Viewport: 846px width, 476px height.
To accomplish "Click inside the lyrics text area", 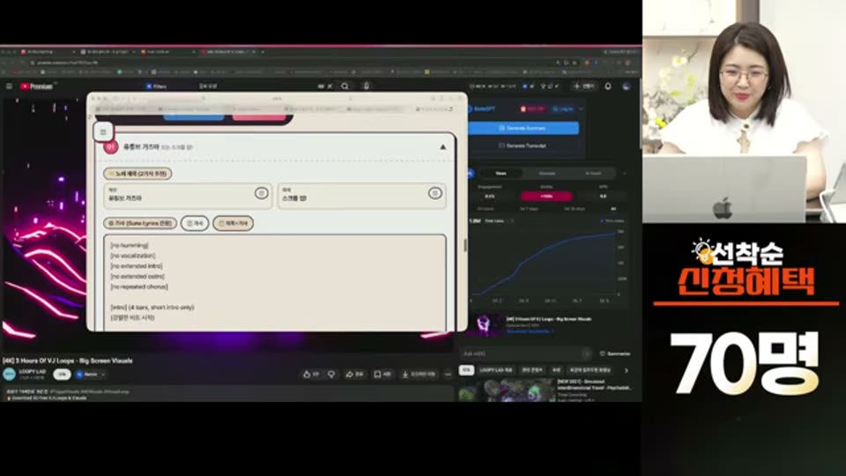I will tap(275, 282).
